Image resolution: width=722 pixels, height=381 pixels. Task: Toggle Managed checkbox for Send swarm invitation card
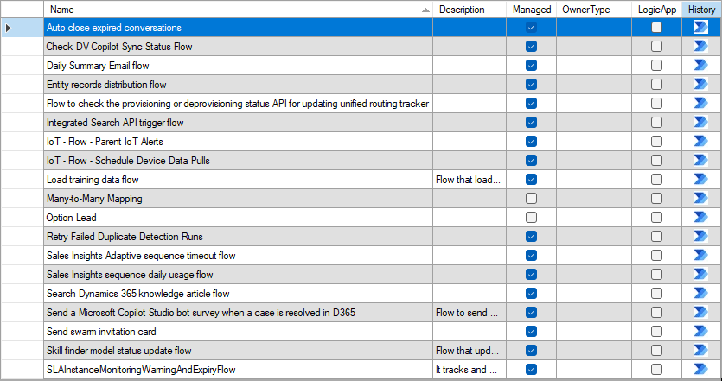[532, 332]
